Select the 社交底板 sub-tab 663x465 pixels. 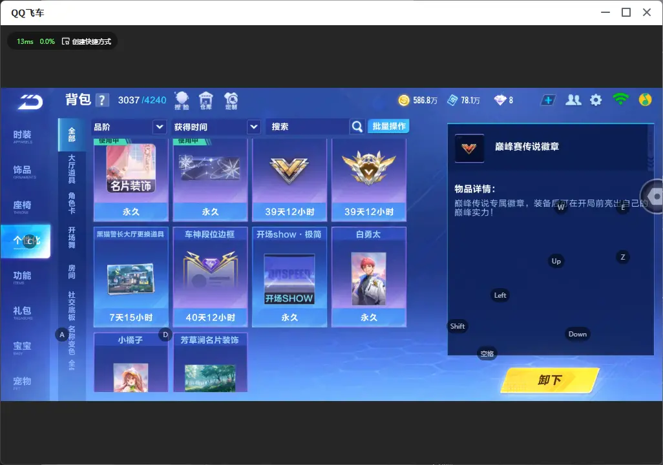[72, 305]
